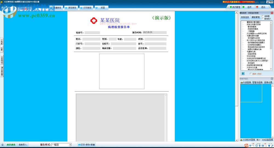
Task: Click the 打印报告 toolbar button
Action: 86,8
